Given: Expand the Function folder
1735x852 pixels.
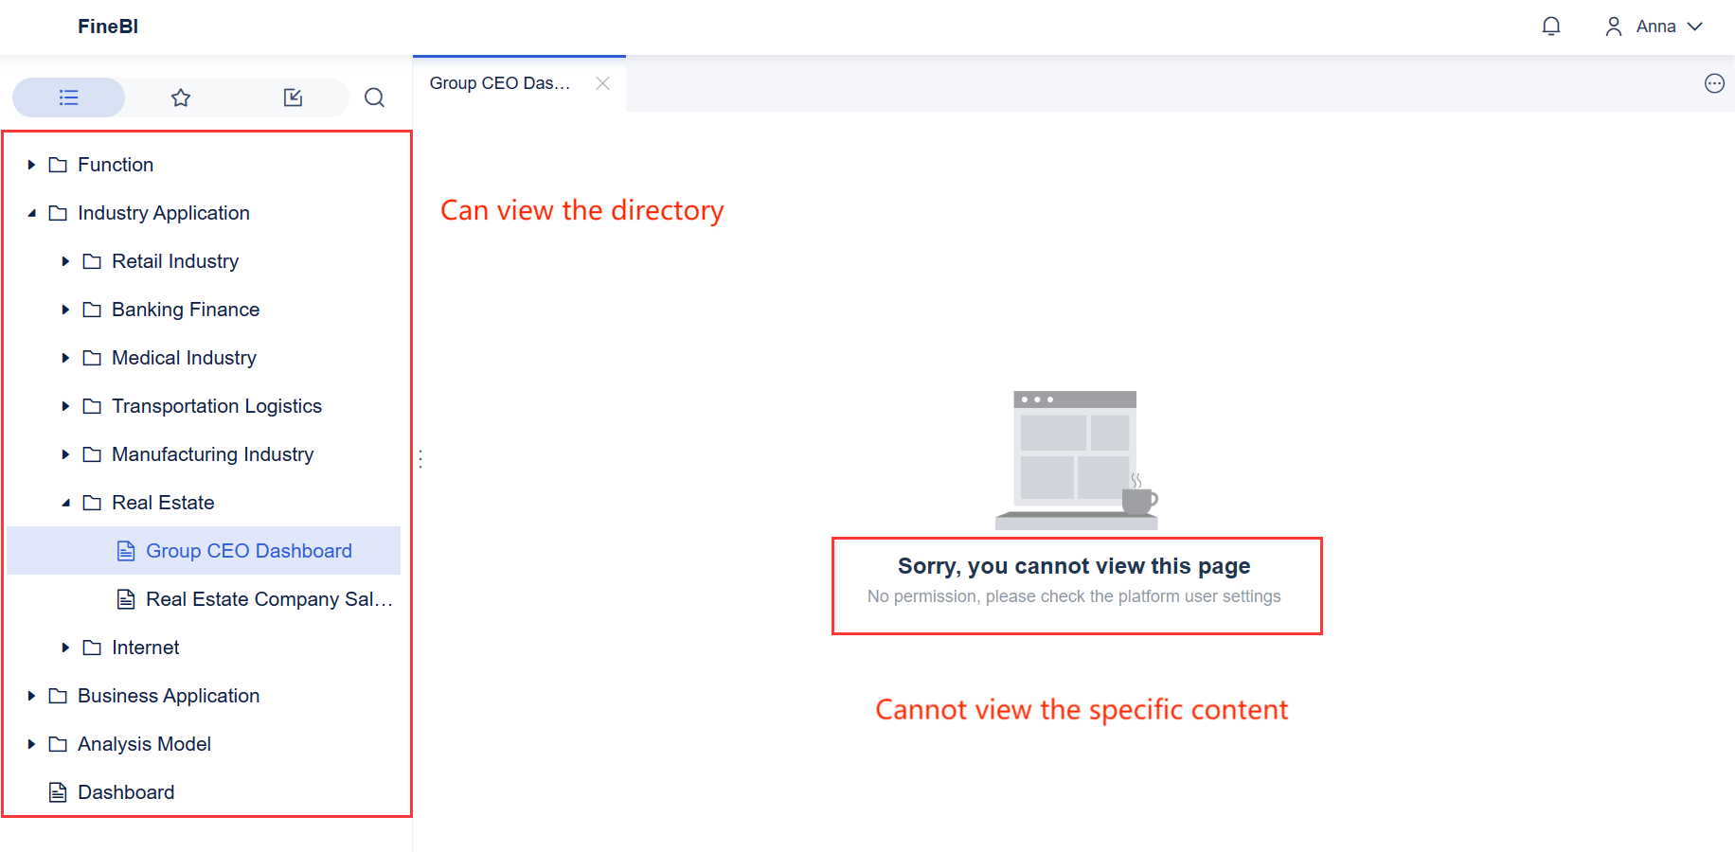Looking at the screenshot, I should [x=30, y=164].
